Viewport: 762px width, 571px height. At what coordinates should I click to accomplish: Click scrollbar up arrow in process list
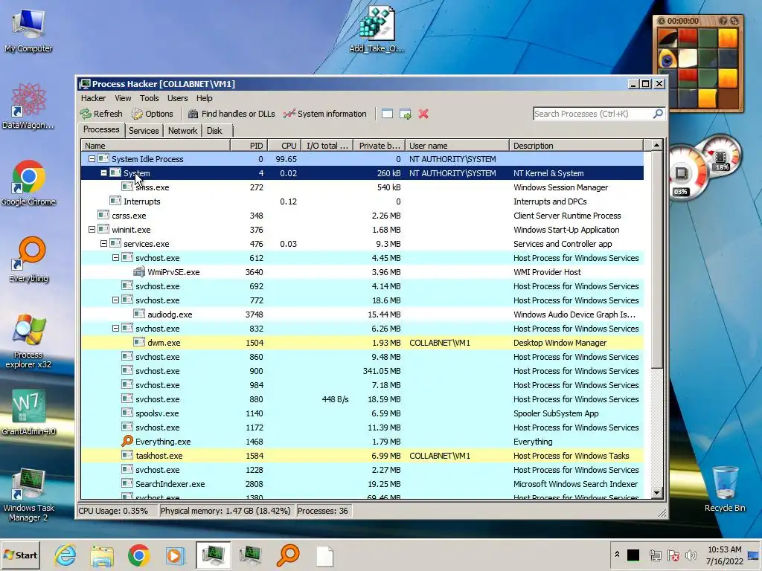(656, 145)
